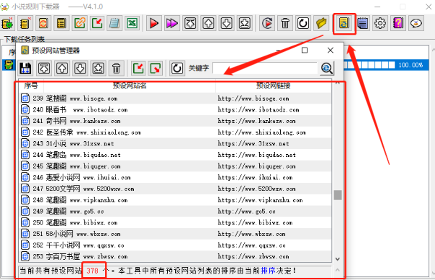Select row 250 www.bibiwx.com
This screenshot has width=435, height=280.
pos(175,222)
